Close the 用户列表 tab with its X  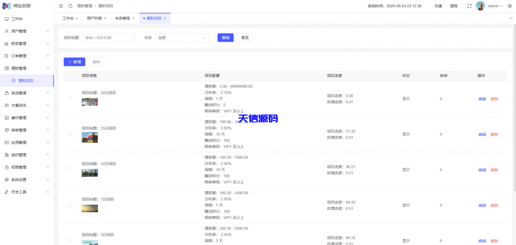(x=105, y=18)
